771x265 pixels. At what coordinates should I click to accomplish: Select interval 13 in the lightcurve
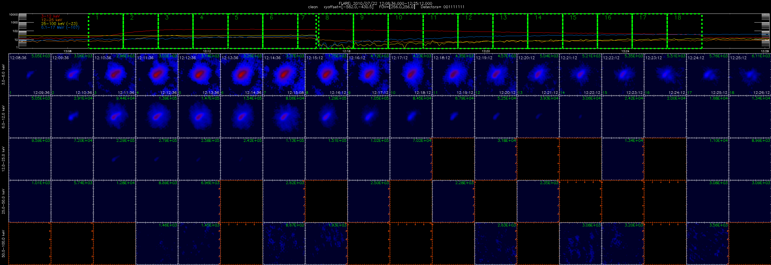[510, 31]
